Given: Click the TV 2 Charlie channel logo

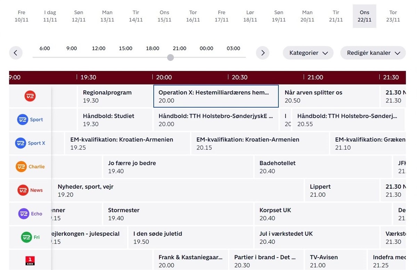Looking at the screenshot, I should coord(30,167).
